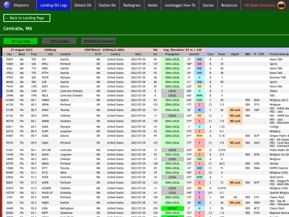Click Back to Landing Page button
This screenshot has width=289, height=217.
27,18
